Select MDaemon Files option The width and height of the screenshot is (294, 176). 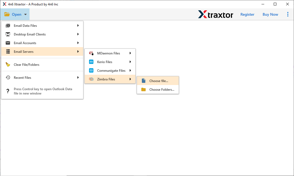(x=110, y=53)
